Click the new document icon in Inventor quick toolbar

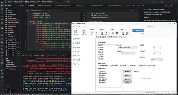click(x=74, y=26)
